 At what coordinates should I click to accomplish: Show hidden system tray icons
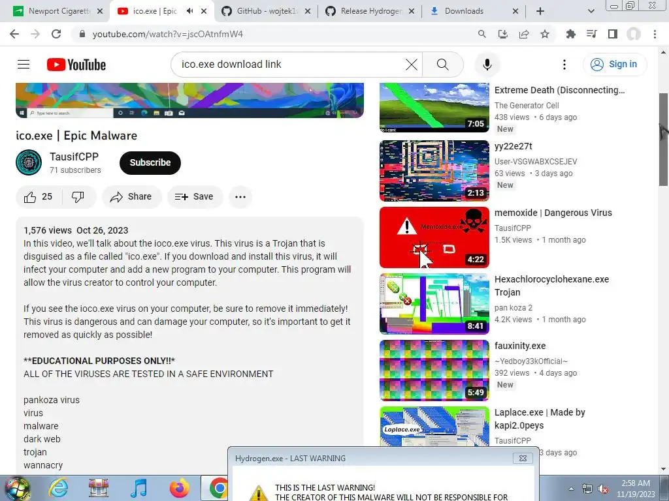pyautogui.click(x=571, y=489)
